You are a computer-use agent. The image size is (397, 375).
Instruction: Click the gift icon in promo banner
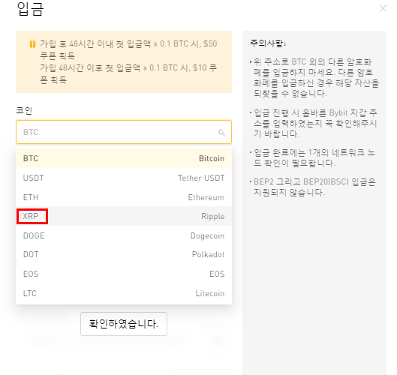click(x=32, y=43)
